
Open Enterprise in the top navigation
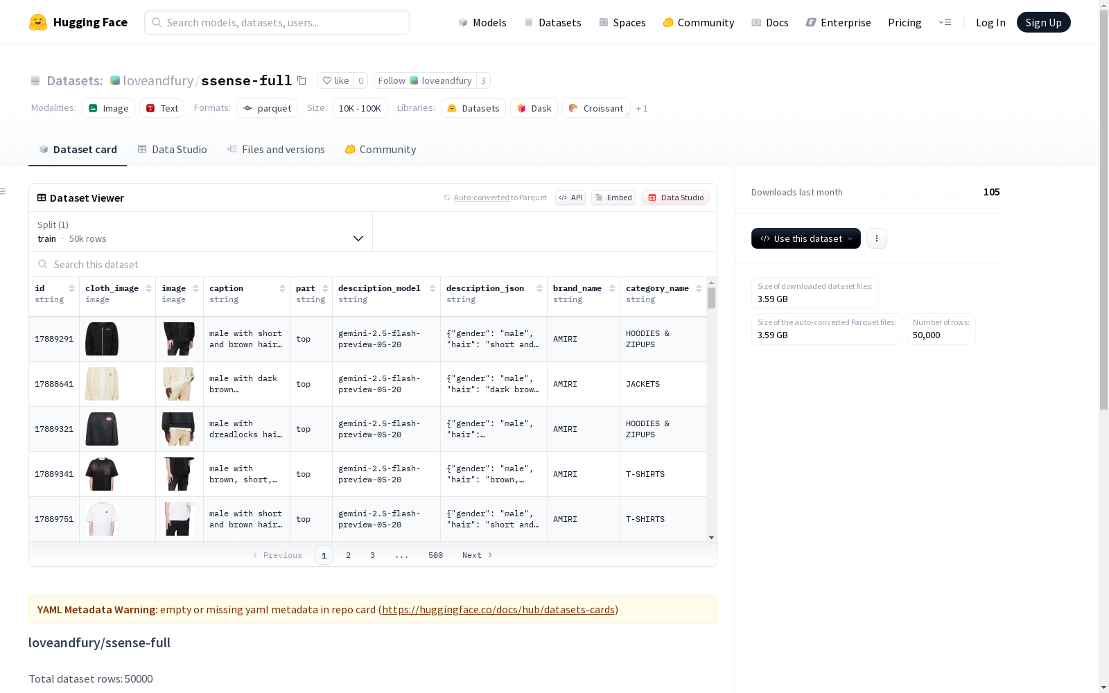[x=839, y=22]
